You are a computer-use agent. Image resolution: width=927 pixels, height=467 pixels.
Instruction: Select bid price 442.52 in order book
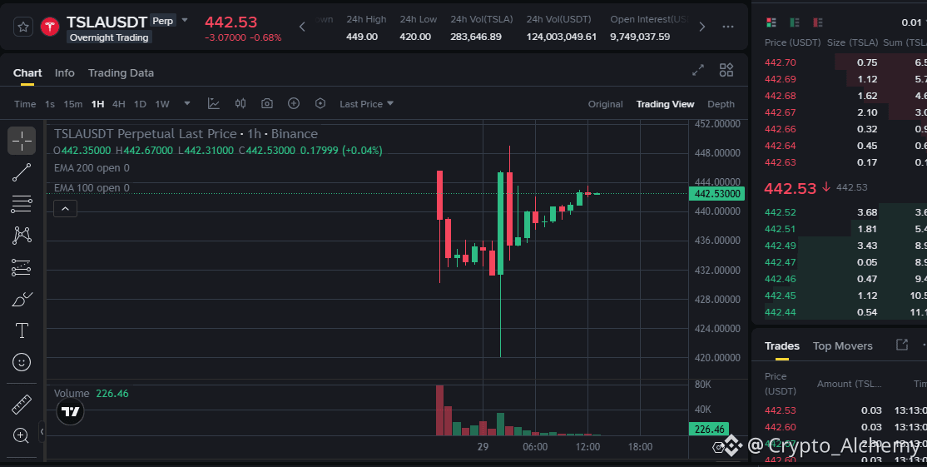tap(781, 212)
